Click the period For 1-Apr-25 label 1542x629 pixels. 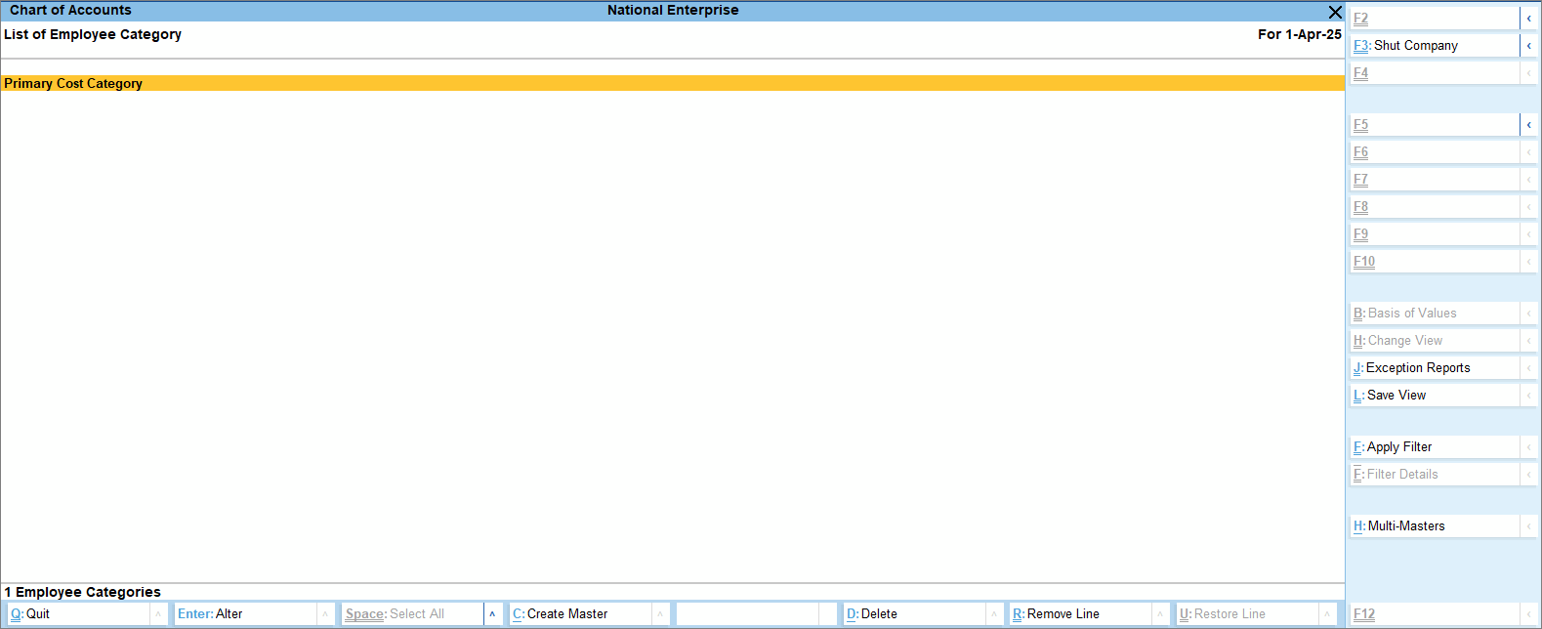click(x=1299, y=34)
